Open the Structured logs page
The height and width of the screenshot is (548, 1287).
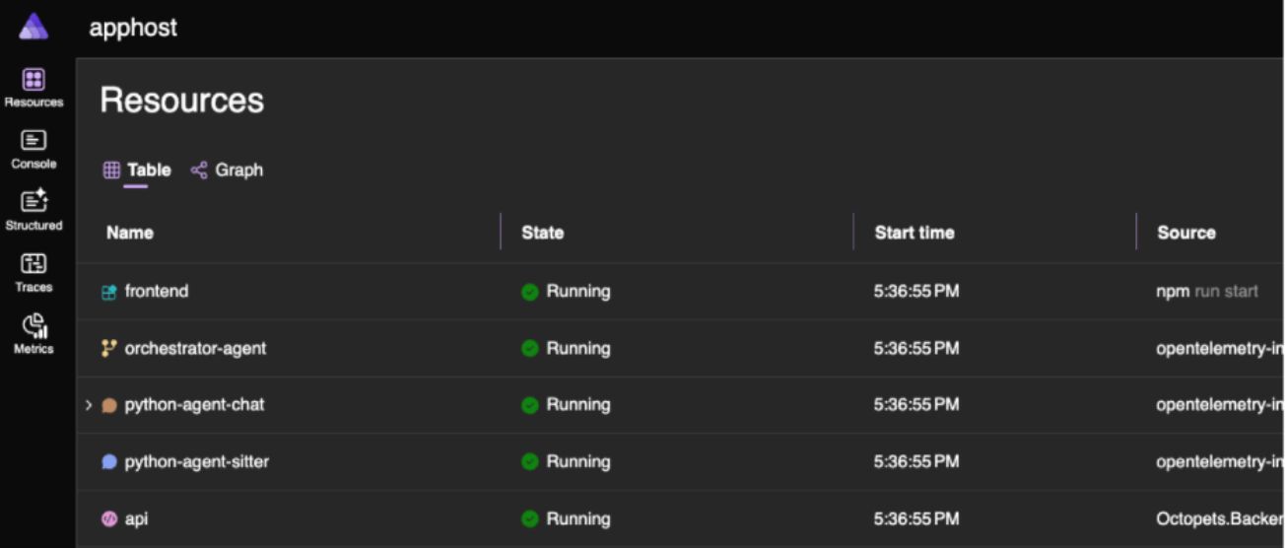(x=34, y=210)
